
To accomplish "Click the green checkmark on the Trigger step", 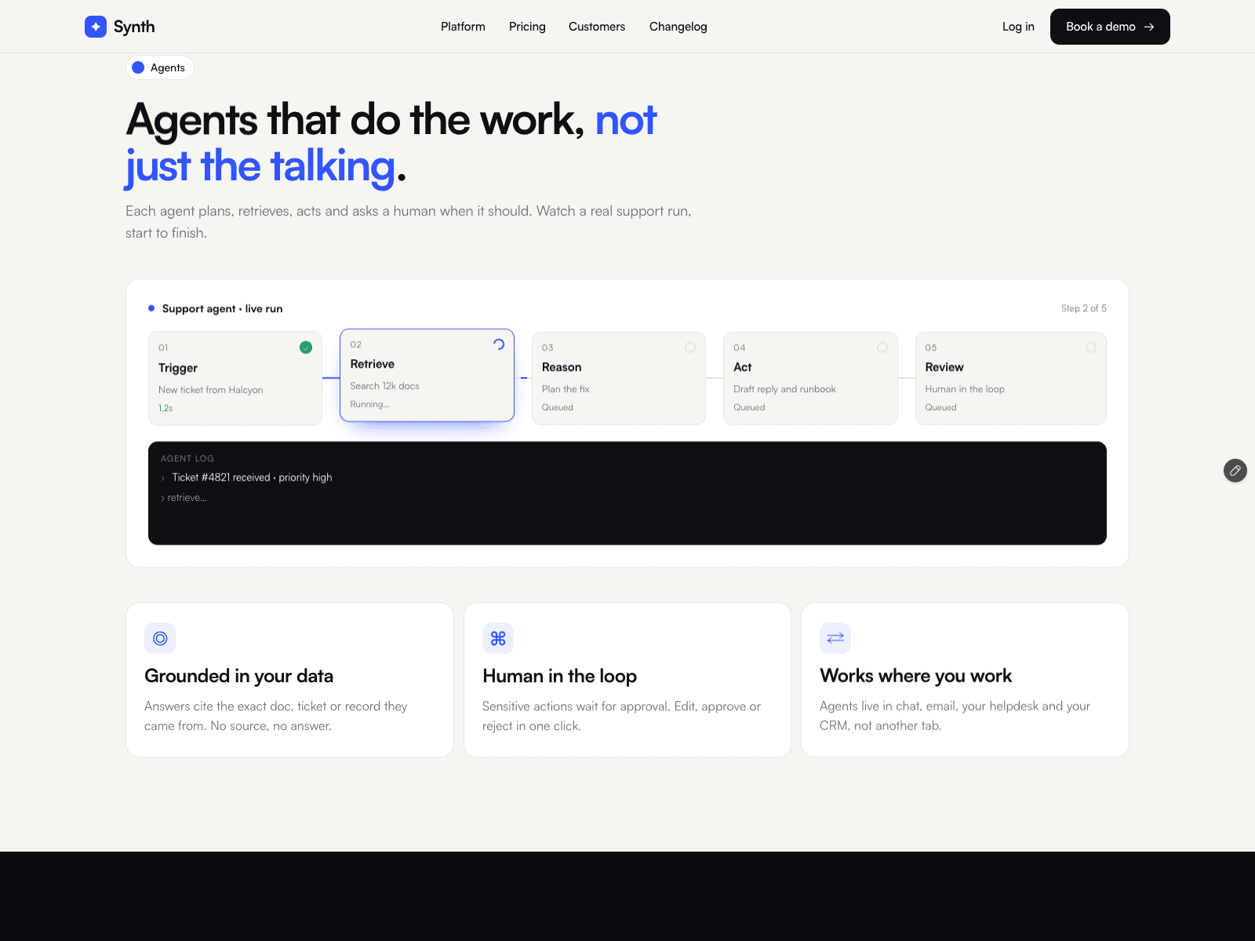I will click(306, 347).
